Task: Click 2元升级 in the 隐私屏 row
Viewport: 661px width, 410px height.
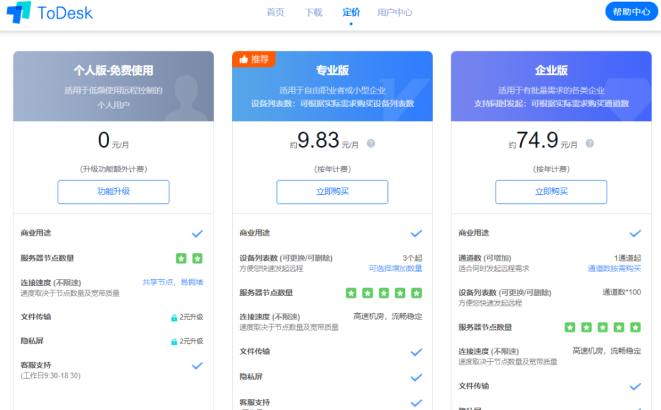Action: 192,341
